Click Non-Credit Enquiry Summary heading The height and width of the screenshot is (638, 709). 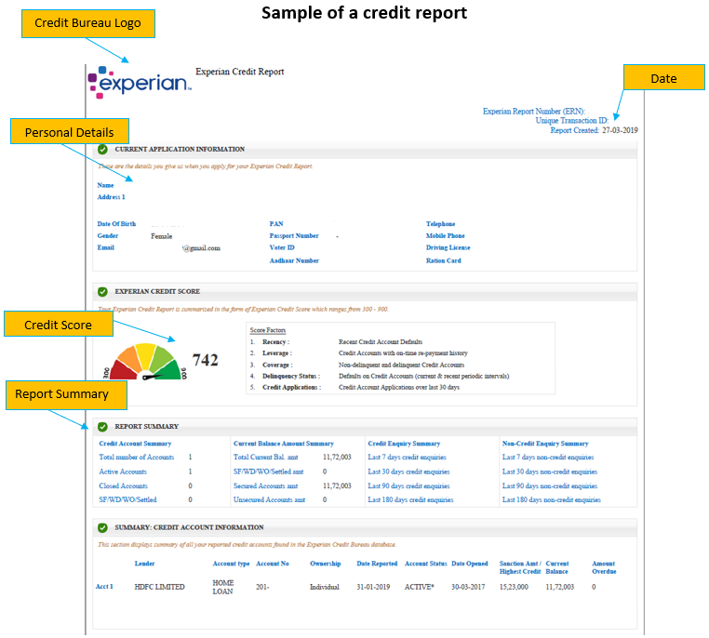[545, 444]
